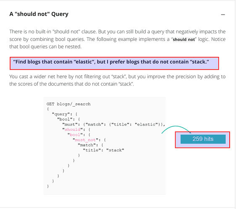This screenshot has height=209, width=236.
Task: Click the pink nested "bool" keyword
Action: click(75, 135)
